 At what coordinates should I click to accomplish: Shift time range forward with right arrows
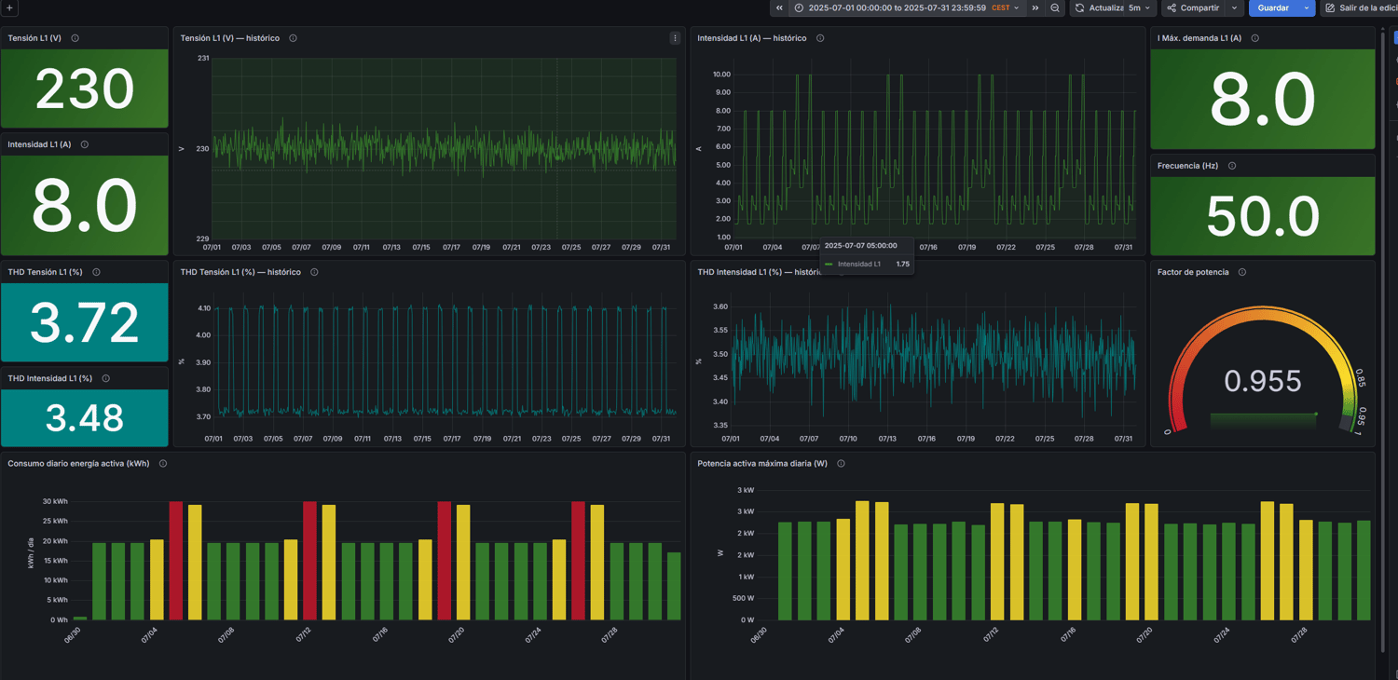click(x=1035, y=8)
